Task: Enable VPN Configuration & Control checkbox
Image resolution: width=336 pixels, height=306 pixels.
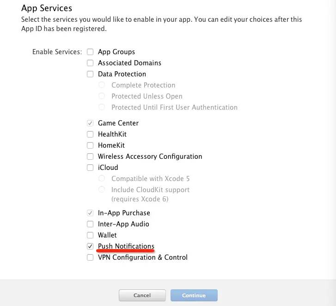Action: [90, 257]
